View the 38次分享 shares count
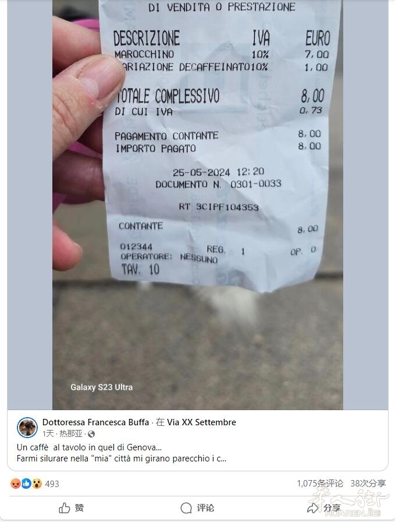Viewport: 395px width, 522px height. coord(368,484)
